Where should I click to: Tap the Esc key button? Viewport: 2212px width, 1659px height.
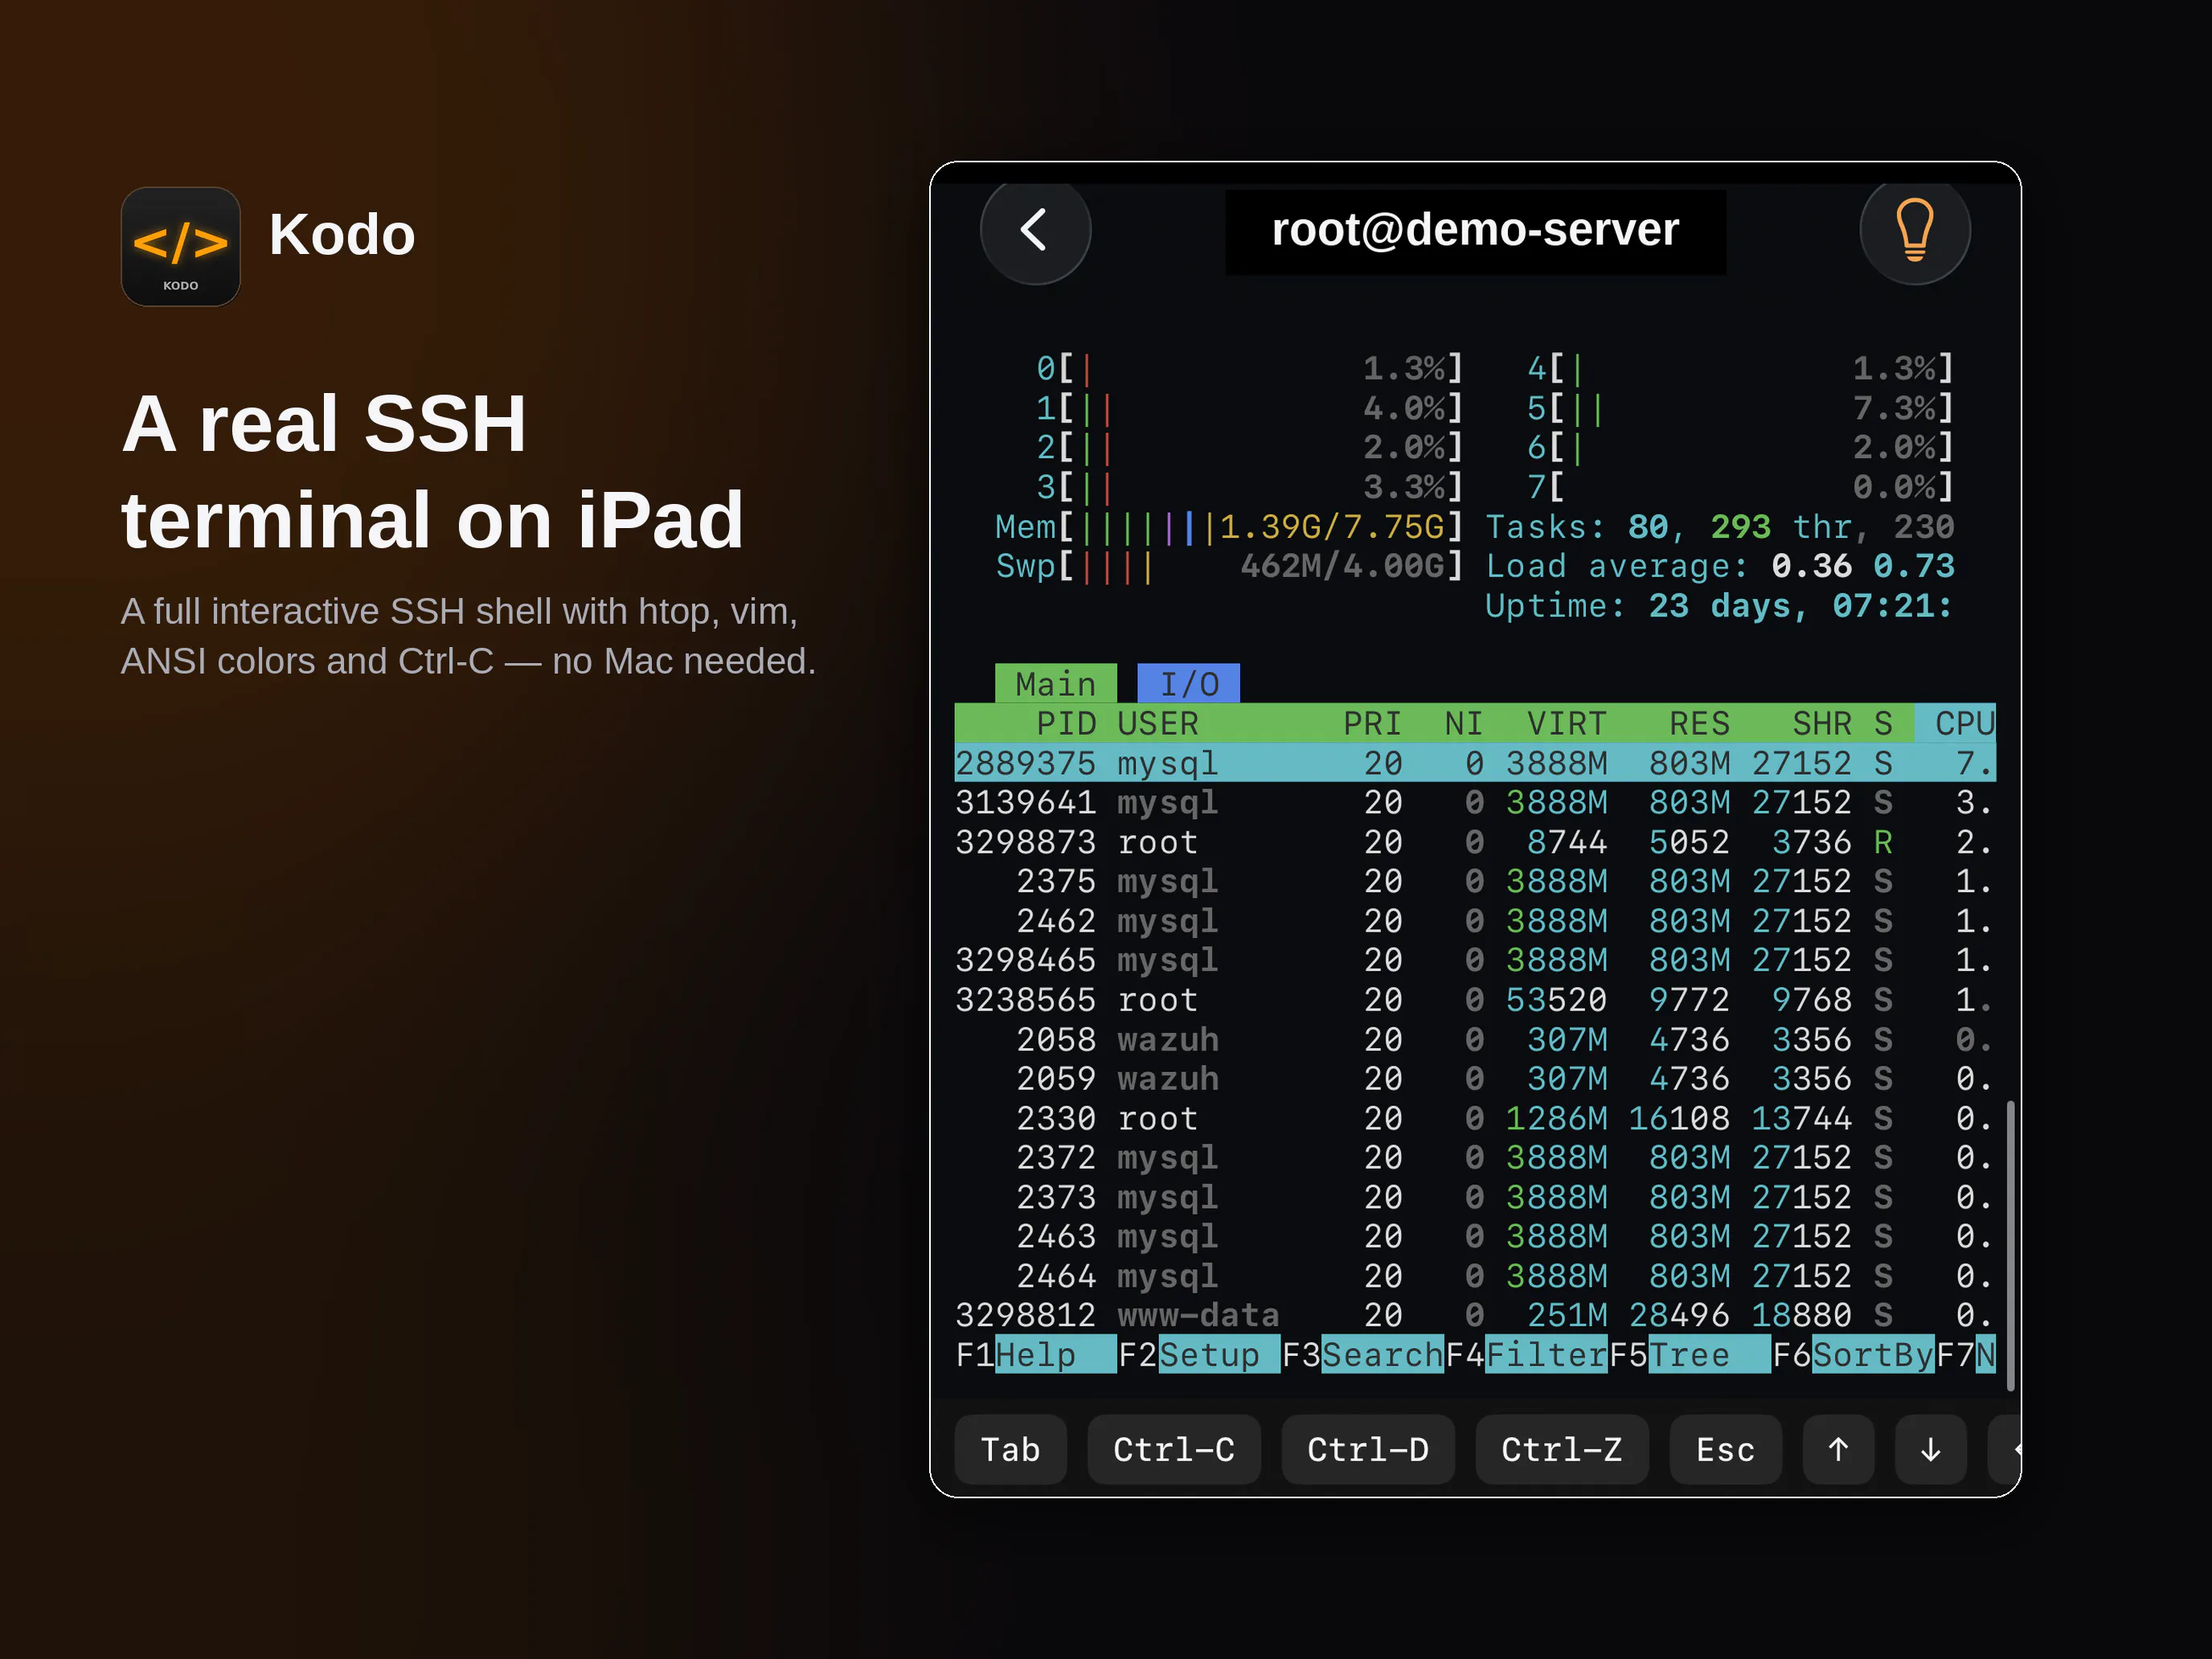1726,1449
